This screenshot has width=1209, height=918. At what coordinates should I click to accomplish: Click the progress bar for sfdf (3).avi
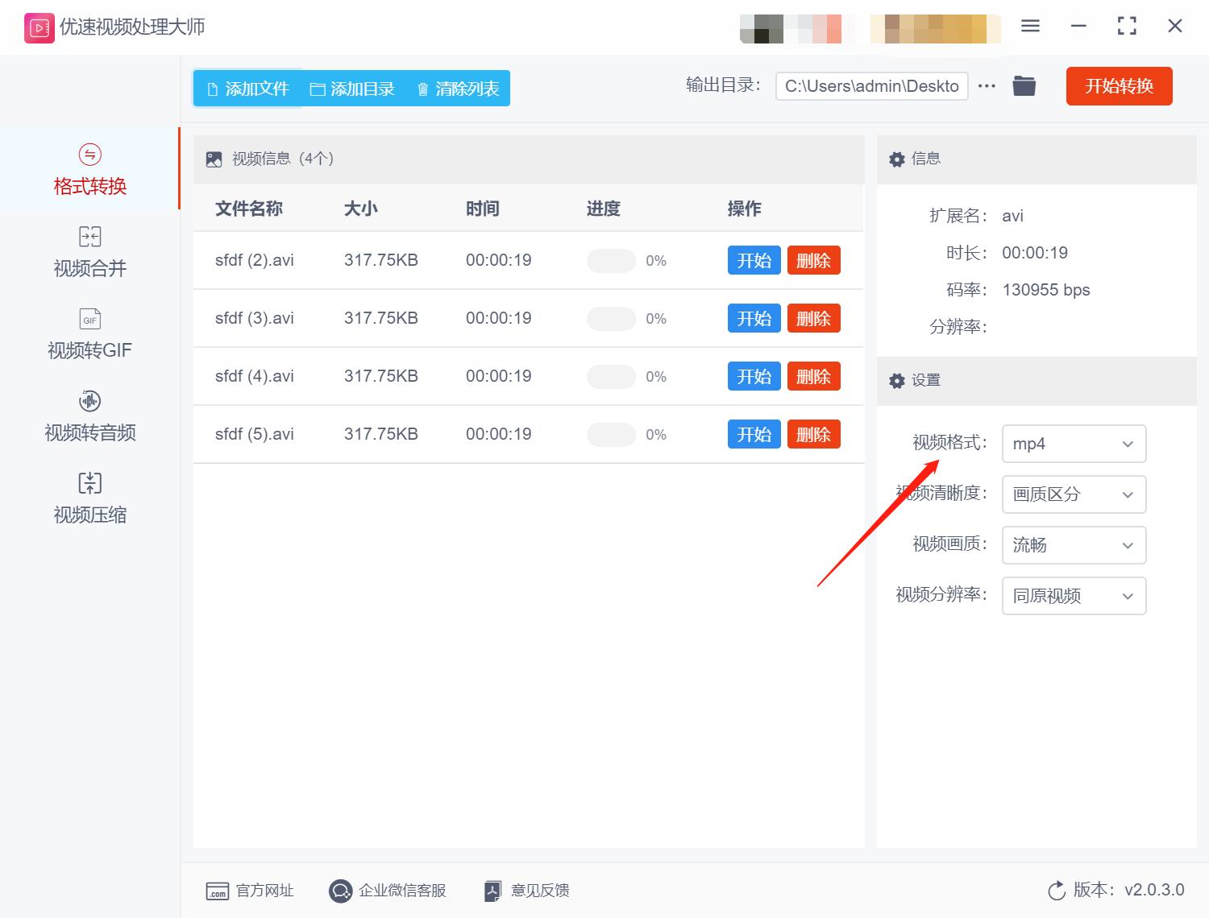[611, 318]
